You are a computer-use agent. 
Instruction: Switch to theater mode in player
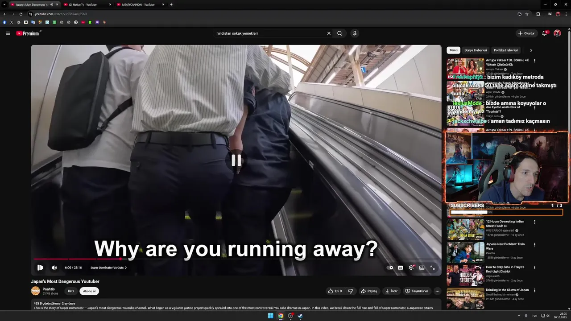point(422,267)
